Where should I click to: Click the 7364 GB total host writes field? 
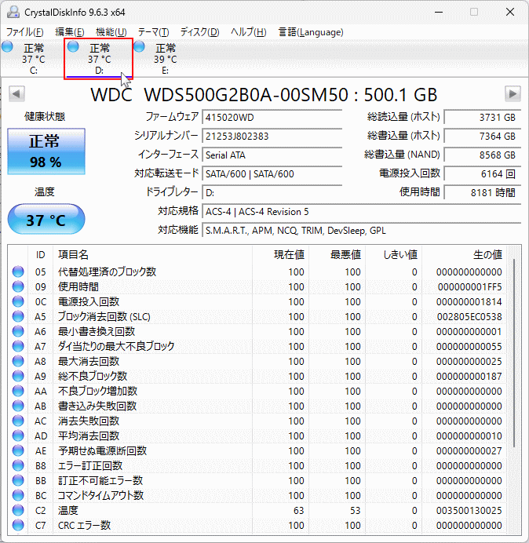point(483,136)
